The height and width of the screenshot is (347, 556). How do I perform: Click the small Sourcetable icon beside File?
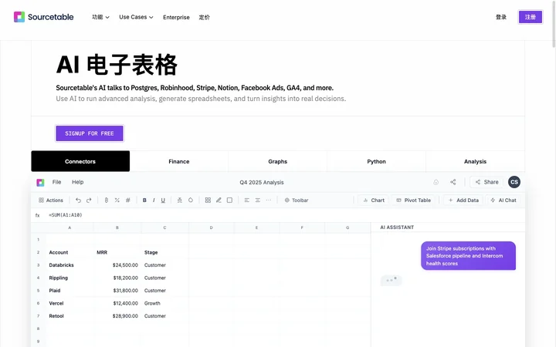pyautogui.click(x=40, y=182)
